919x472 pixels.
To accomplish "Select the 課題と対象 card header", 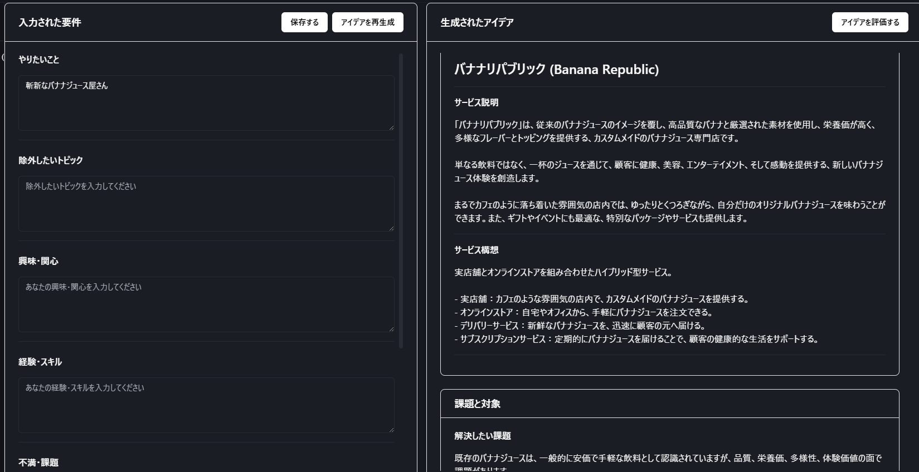I will point(477,404).
